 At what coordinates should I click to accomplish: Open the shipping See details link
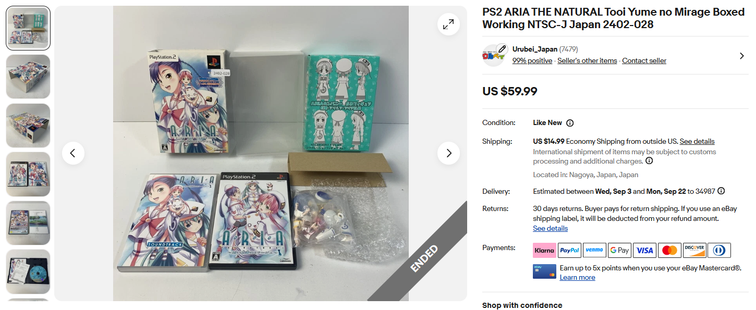697,142
